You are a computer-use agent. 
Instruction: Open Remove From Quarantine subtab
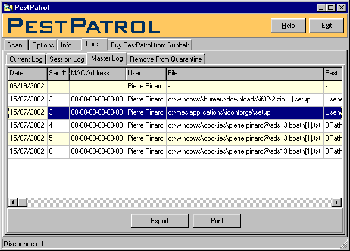[x=166, y=59]
